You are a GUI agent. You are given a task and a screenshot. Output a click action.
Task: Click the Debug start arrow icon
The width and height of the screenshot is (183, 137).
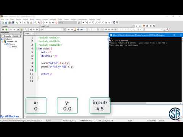tap(83, 22)
